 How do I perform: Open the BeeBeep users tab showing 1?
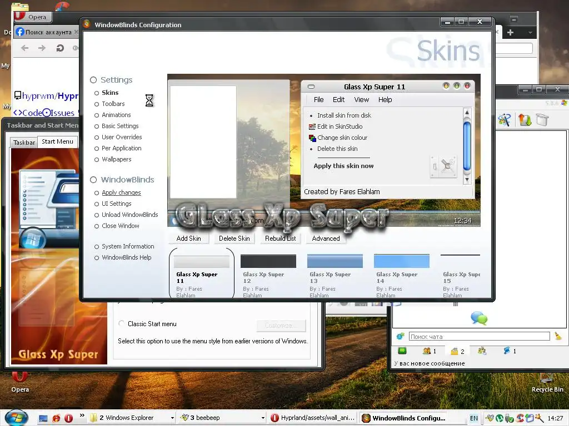coord(430,351)
